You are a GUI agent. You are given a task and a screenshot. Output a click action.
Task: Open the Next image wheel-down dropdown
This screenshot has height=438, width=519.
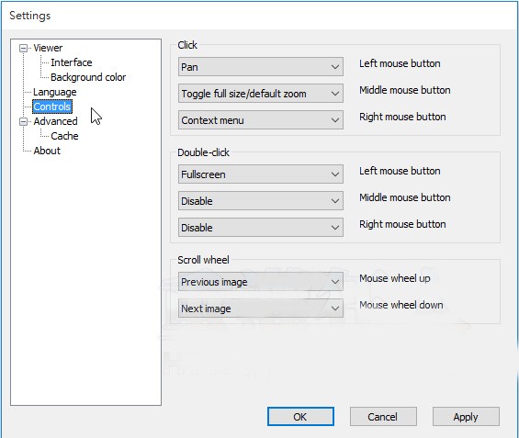pyautogui.click(x=261, y=309)
